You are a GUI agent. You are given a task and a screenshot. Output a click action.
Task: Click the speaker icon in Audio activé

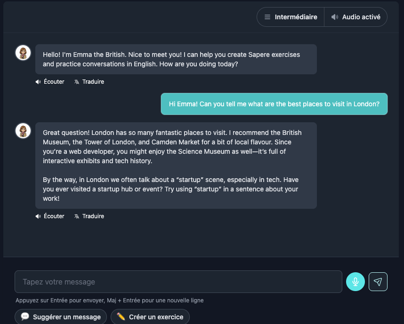(x=335, y=17)
